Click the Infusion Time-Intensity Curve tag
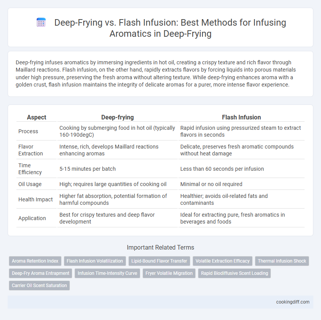Image resolution: width=321 pixels, height=320 pixels. coord(107,273)
